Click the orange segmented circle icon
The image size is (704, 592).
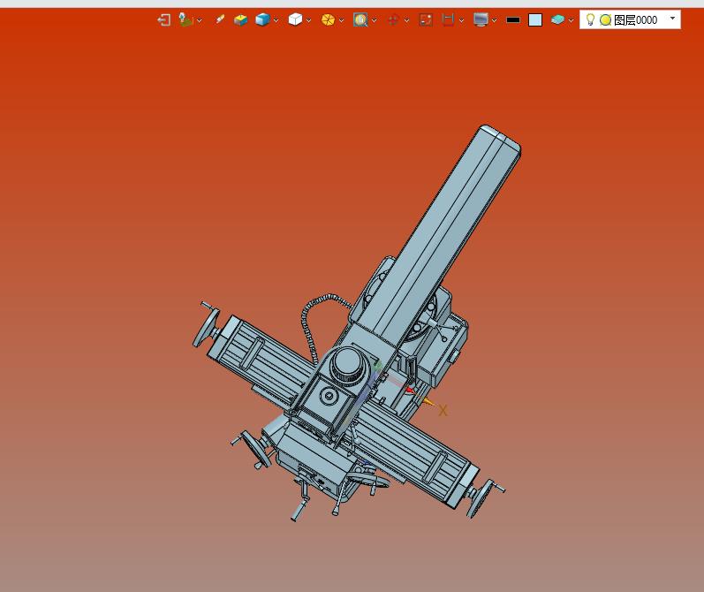[x=329, y=19]
